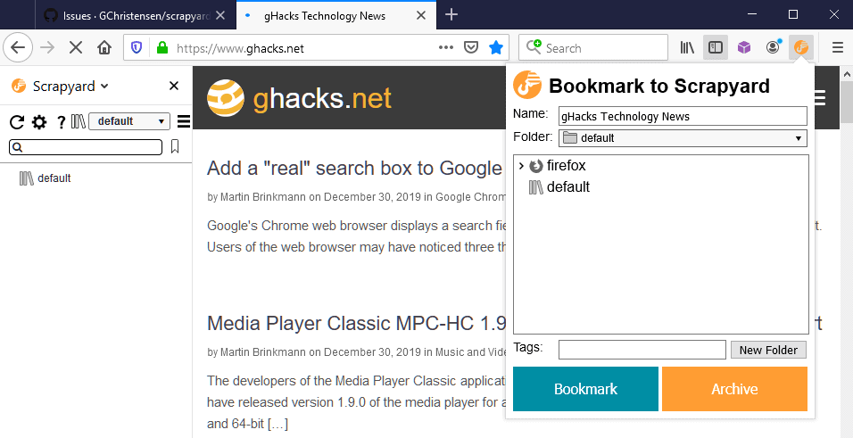Open Scrapyard help question mark
Viewport: 853px width, 438px height.
[x=61, y=121]
